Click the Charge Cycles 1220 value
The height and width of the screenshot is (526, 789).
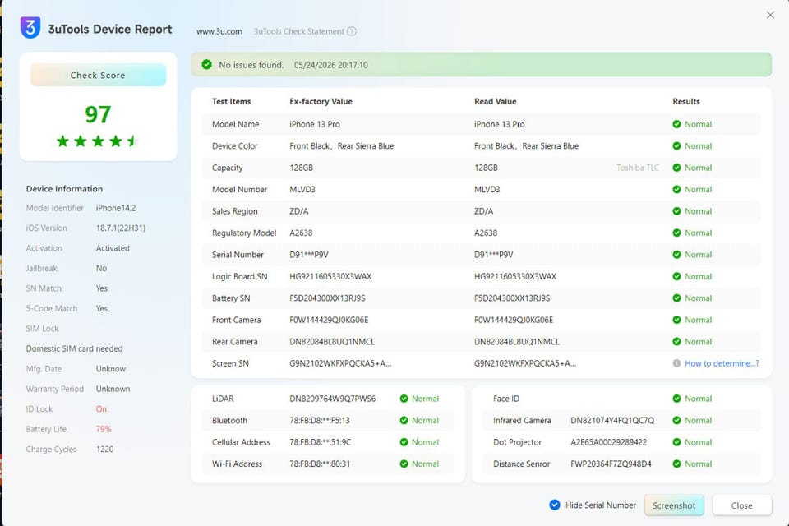(x=104, y=450)
